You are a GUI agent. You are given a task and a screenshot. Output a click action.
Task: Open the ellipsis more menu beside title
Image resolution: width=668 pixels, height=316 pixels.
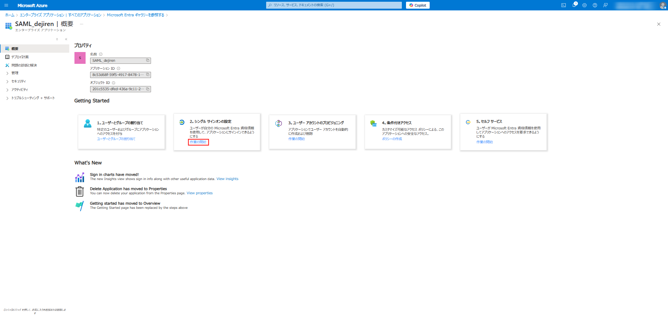point(82,24)
